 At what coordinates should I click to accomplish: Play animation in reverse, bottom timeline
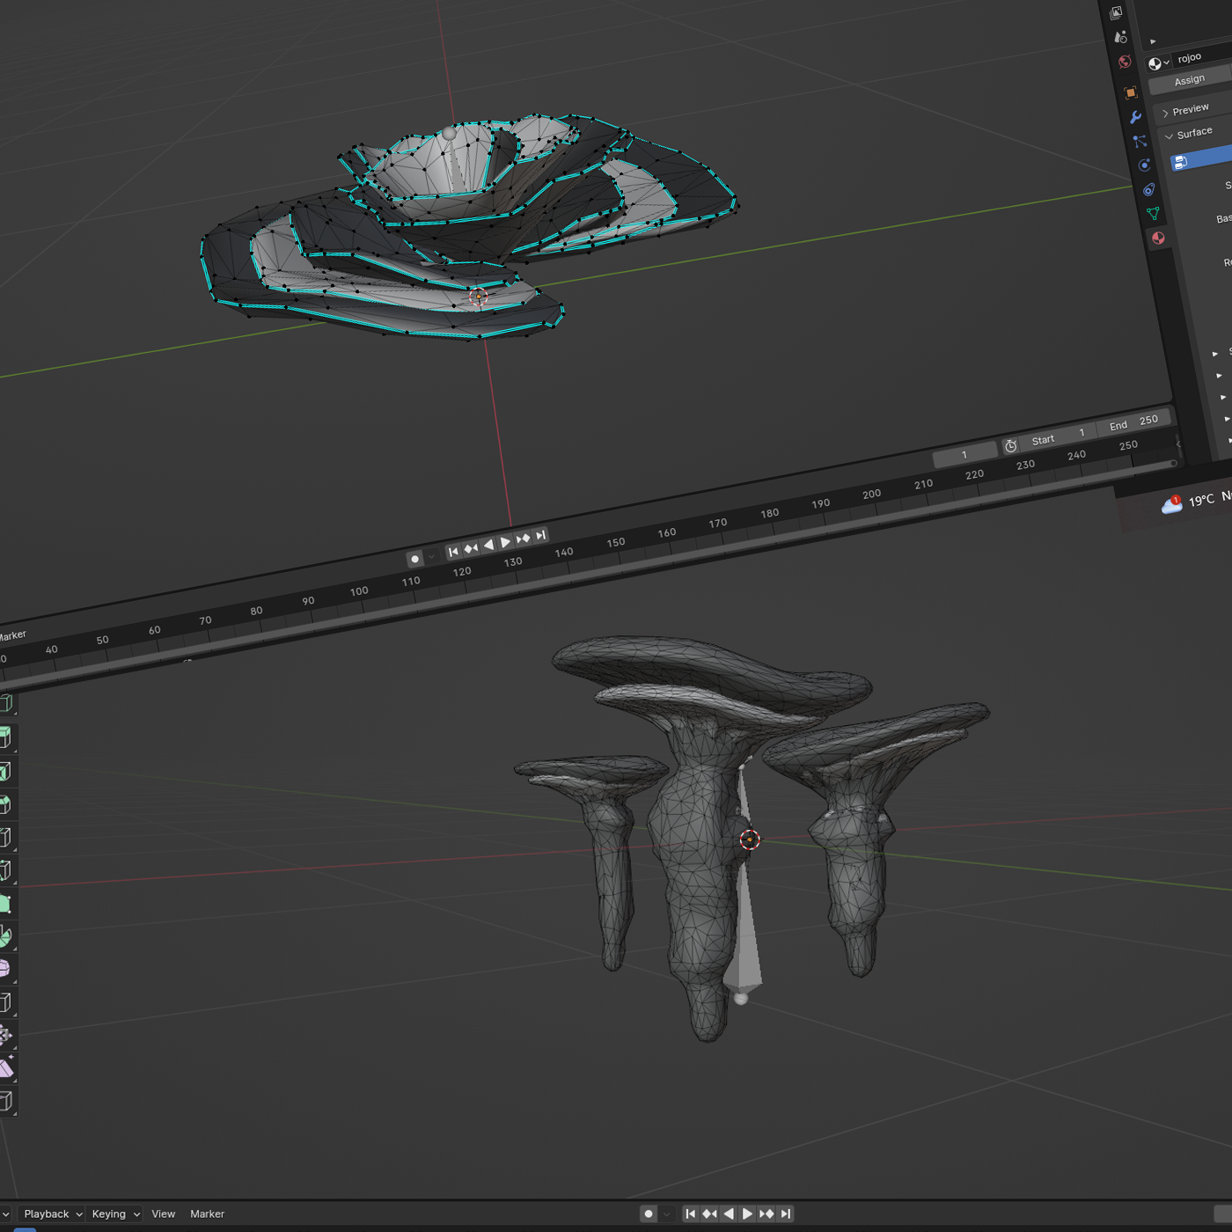coord(729,1214)
